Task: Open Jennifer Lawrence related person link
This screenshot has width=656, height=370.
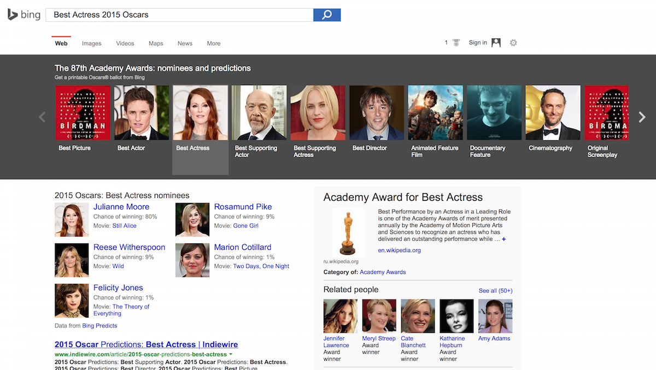Action: (x=336, y=342)
